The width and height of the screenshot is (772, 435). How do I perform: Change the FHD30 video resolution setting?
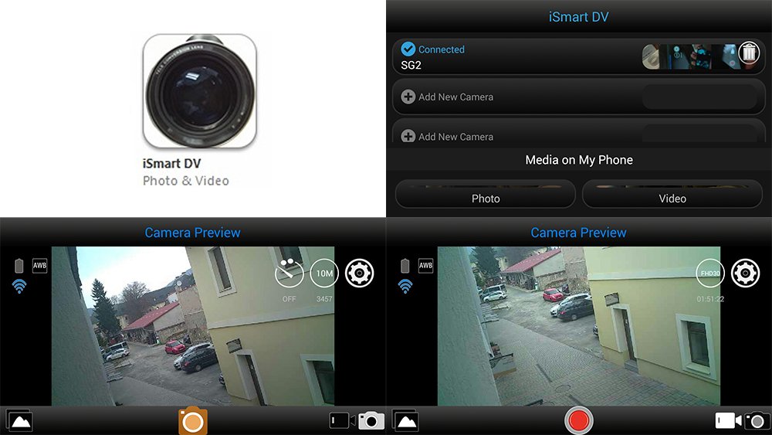pos(710,273)
